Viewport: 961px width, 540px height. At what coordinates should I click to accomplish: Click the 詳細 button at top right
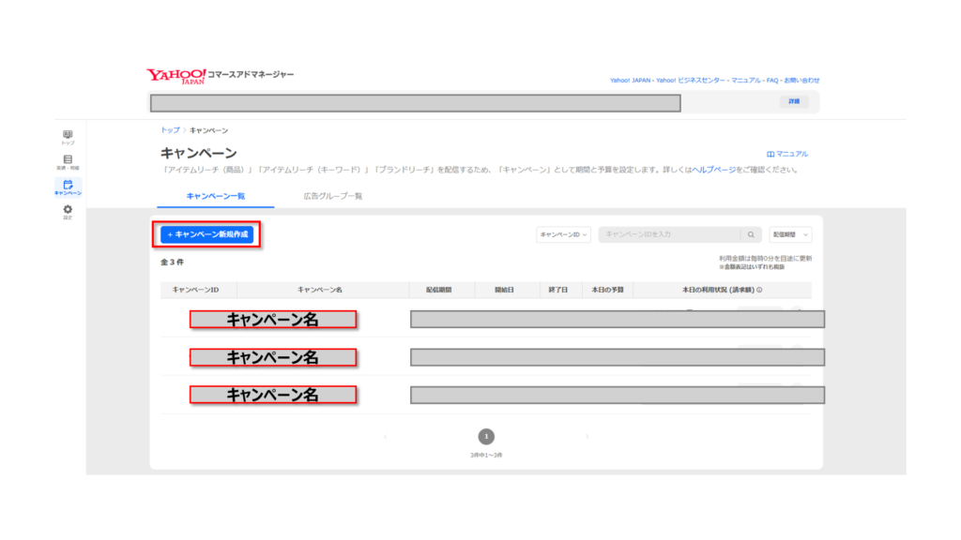coord(795,101)
